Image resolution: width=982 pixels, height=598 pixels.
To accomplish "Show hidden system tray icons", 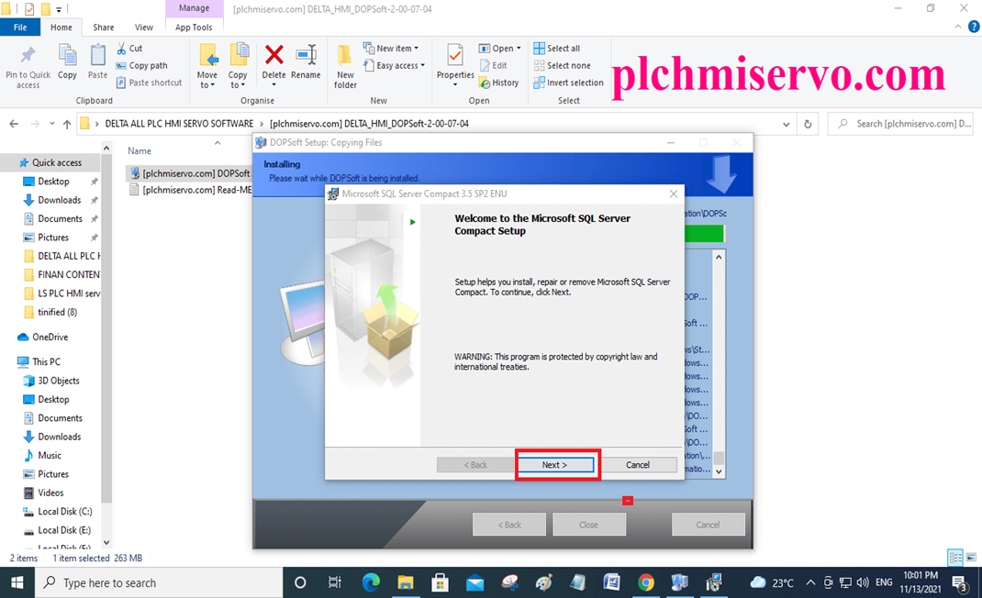I will 810,583.
